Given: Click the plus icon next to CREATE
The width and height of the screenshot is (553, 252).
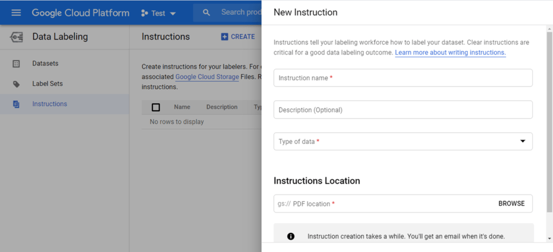Looking at the screenshot, I should coord(224,37).
